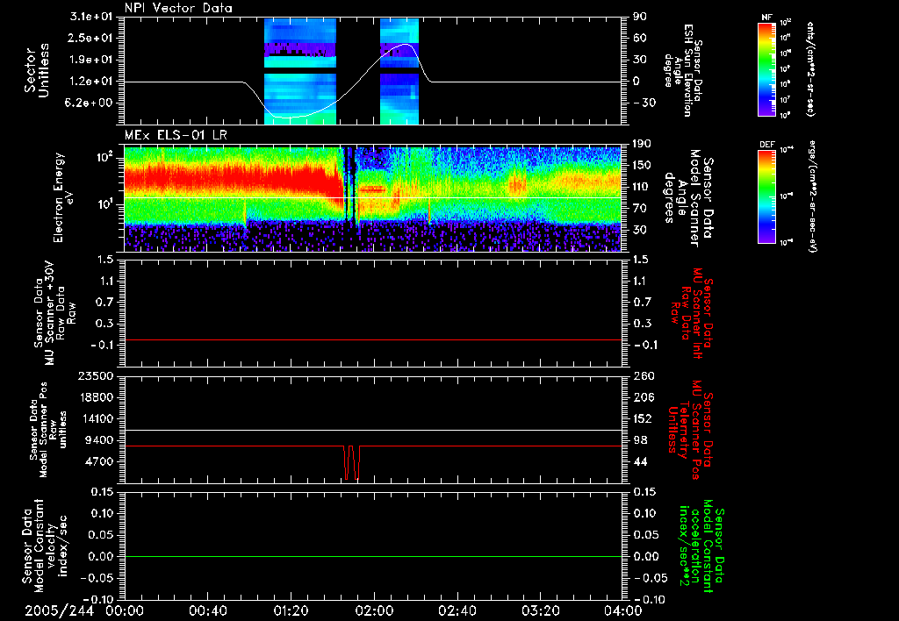
Task: Click the 44 telemetry tick label
Action: pos(640,461)
